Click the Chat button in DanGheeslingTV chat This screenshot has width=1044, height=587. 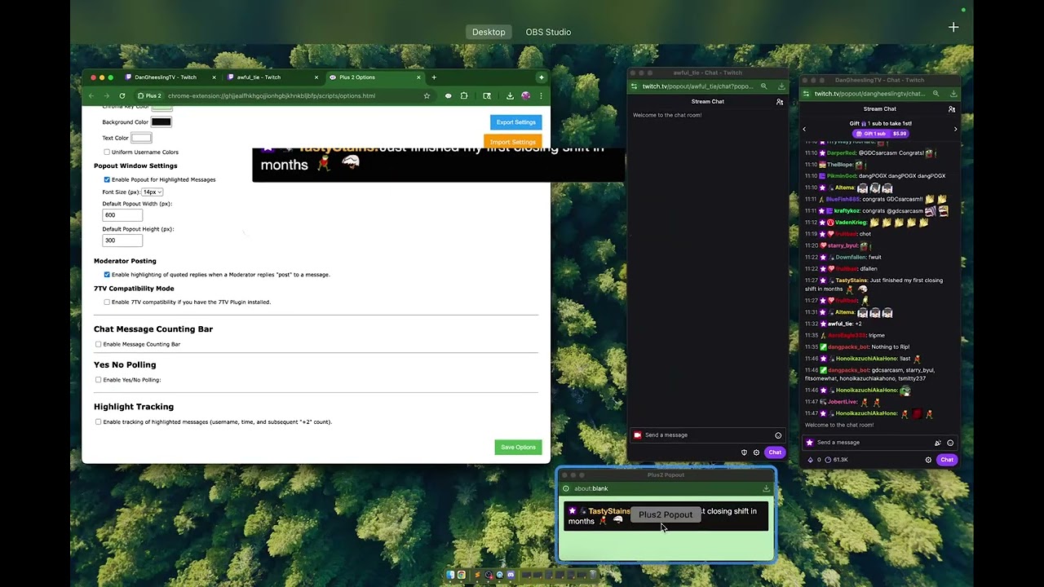[947, 460]
